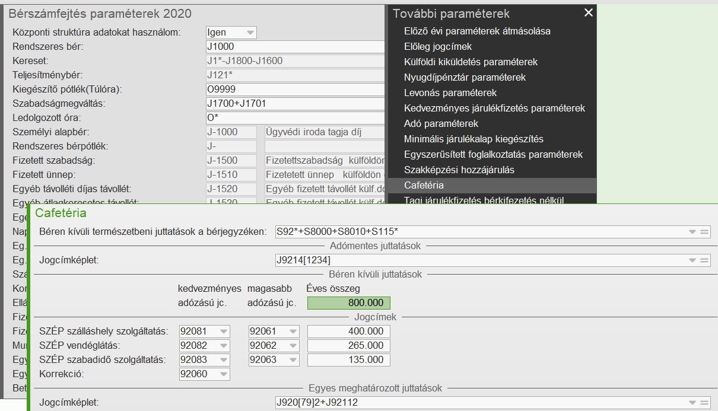Click Rendszeres bérpótlék code J-
718x411 pixels.
click(x=231, y=146)
